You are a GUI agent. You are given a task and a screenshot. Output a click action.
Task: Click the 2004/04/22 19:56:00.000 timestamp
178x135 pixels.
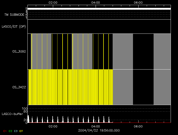(99, 130)
